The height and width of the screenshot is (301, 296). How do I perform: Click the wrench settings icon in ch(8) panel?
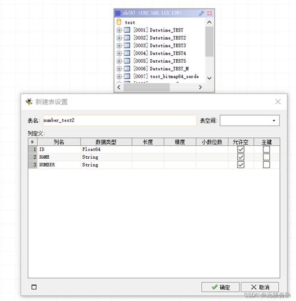click(201, 13)
